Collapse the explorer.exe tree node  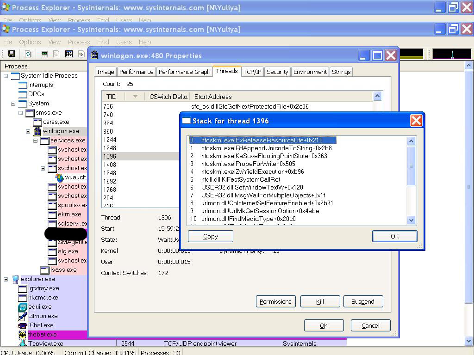click(x=6, y=279)
